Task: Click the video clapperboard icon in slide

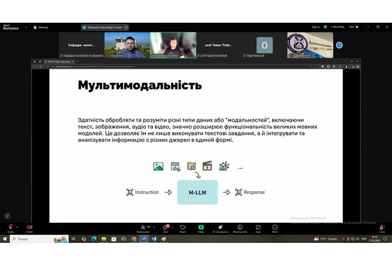Action: [207, 166]
